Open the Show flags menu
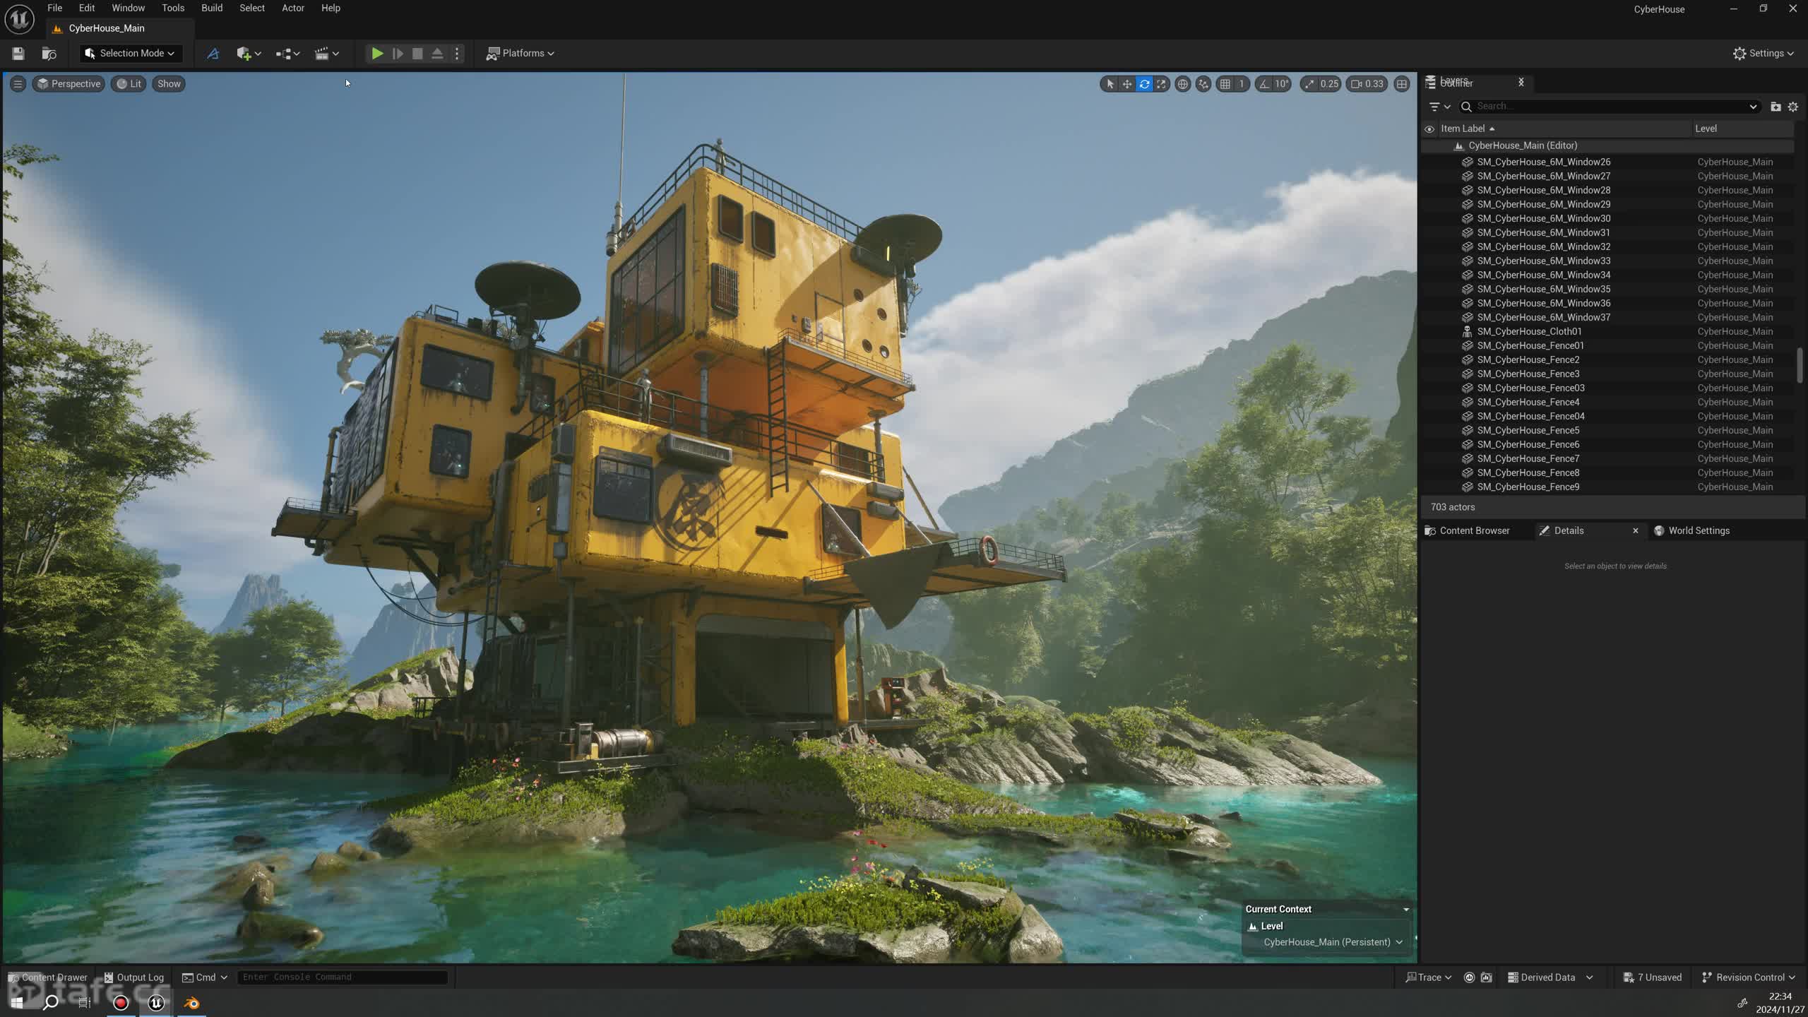Viewport: 1808px width, 1017px height. [x=169, y=84]
